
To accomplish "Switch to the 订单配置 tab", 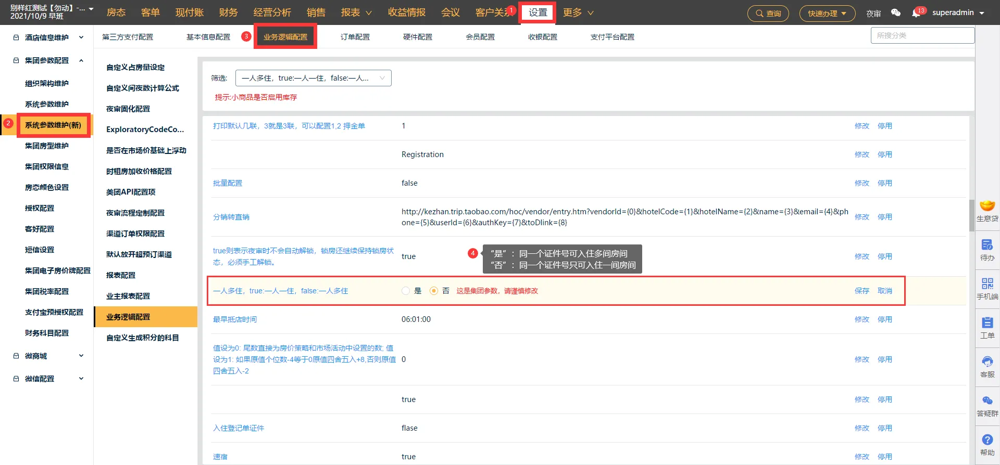I will (x=355, y=37).
